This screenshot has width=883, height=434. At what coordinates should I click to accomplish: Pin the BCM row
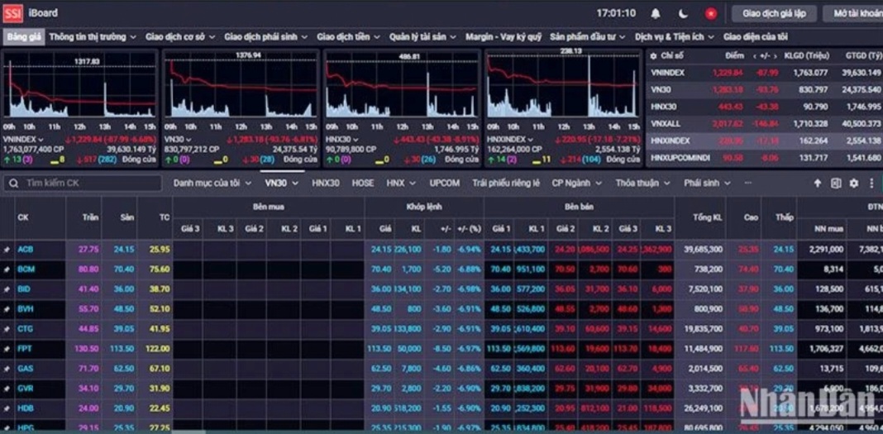(7, 269)
